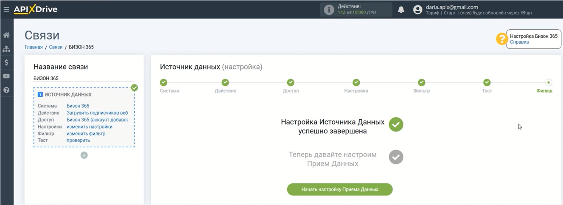
Task: Go to the Тест step
Action: (x=487, y=82)
